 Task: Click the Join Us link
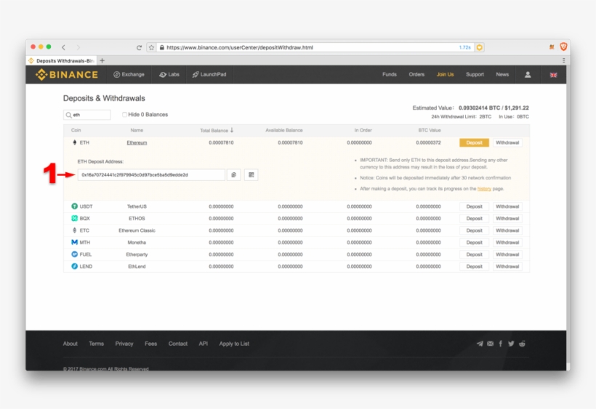coord(445,74)
